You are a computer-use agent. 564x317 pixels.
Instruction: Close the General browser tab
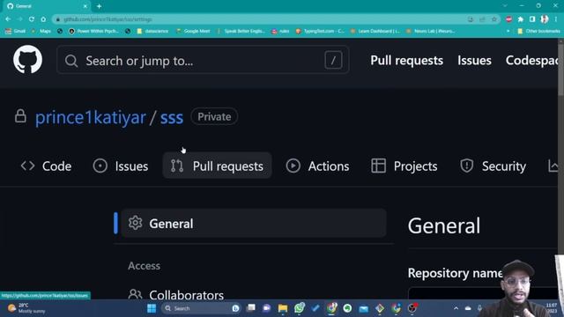click(x=85, y=6)
